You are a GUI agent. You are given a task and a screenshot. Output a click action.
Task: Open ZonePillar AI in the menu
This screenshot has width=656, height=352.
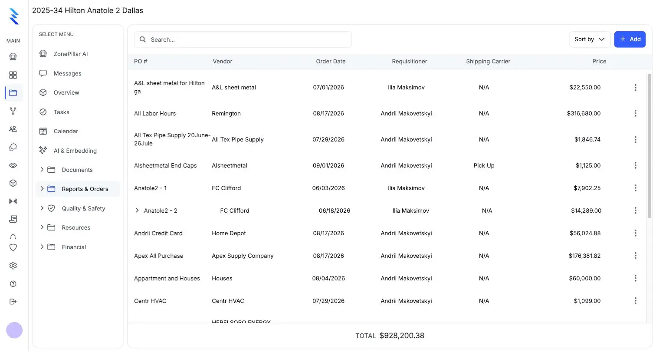pyautogui.click(x=78, y=54)
